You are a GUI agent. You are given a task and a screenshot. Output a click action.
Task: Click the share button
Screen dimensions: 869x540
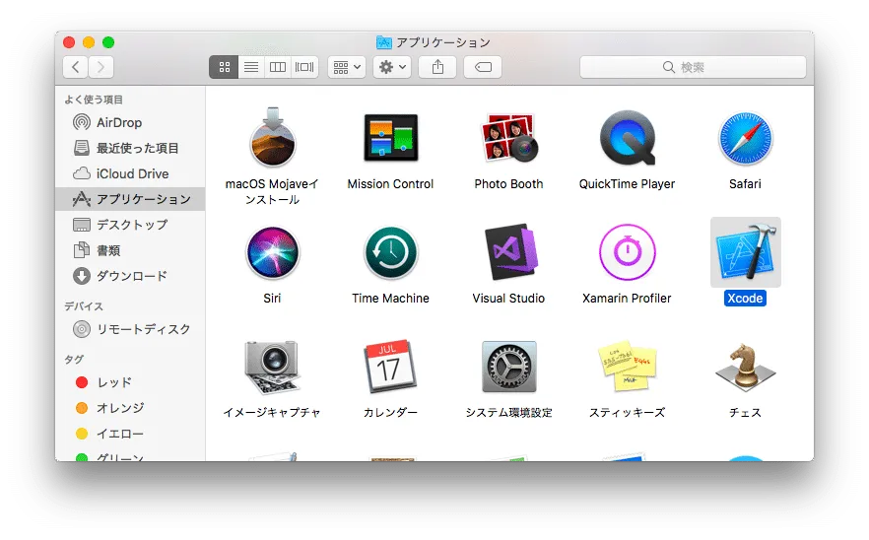point(437,67)
